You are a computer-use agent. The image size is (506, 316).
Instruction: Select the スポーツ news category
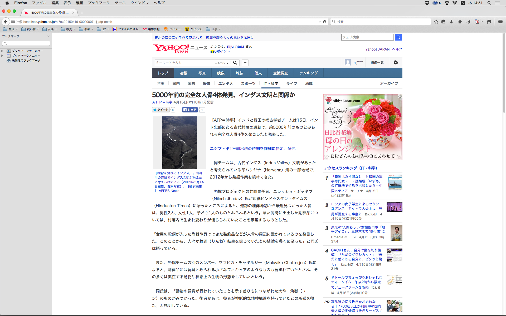(x=248, y=83)
